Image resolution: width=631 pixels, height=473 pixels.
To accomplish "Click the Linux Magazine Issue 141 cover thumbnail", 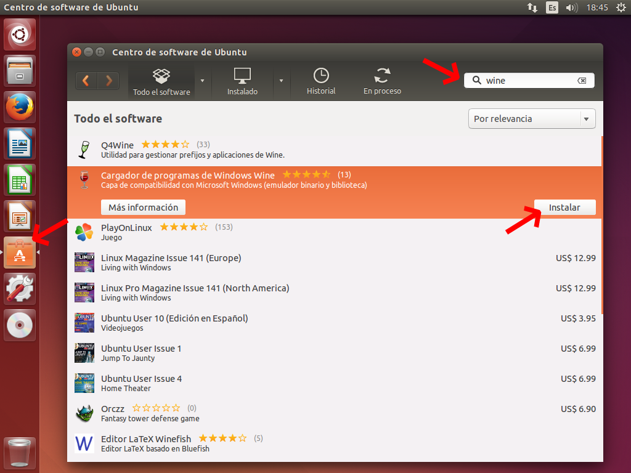I will [84, 262].
